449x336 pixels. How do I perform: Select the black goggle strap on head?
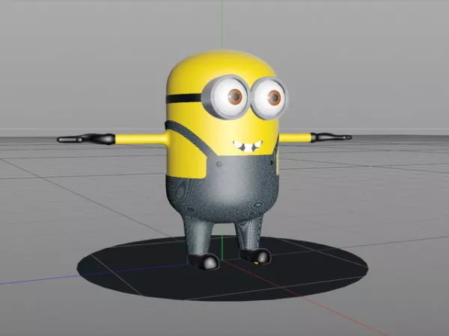pyautogui.click(x=184, y=99)
